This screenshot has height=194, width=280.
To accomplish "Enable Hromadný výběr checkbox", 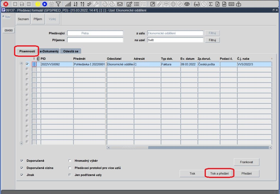I will [70, 161].
